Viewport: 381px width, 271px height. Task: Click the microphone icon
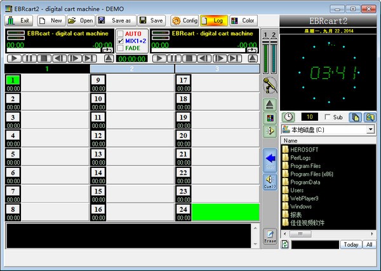[270, 85]
